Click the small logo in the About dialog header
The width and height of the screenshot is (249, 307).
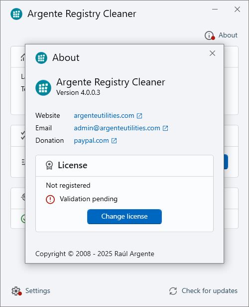(41, 58)
